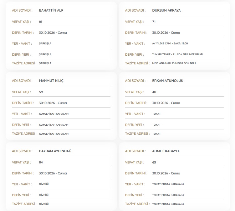Image resolution: width=235 pixels, height=211 pixels.
Task: Click the name ERKAN ATUNOLUK
Action: 168,81
